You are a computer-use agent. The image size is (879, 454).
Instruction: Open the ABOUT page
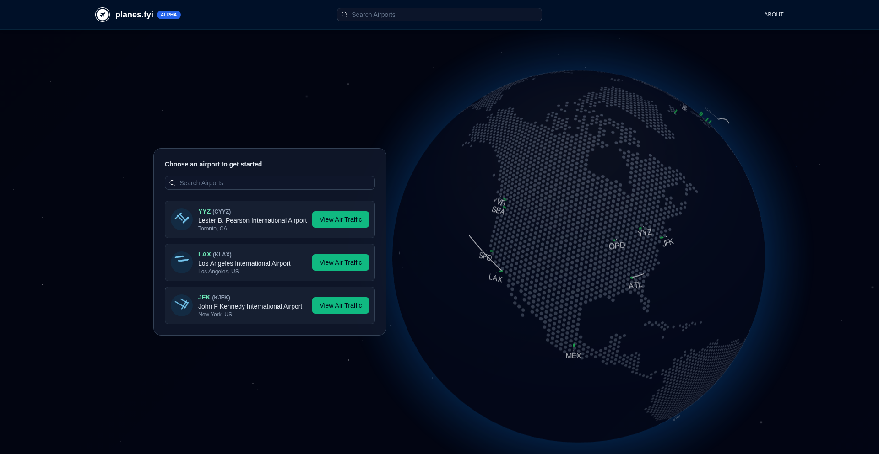coord(773,15)
